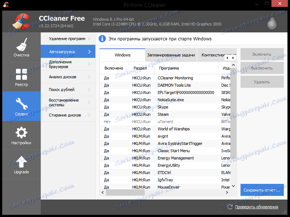Viewport: 290px width, 217px height.
Task: Select DAEMON Tools Lite row
Action: (x=165, y=85)
